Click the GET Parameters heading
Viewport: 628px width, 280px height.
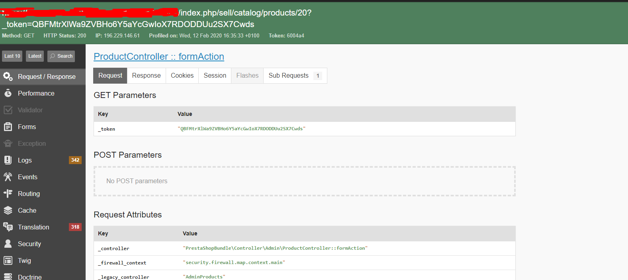click(125, 95)
